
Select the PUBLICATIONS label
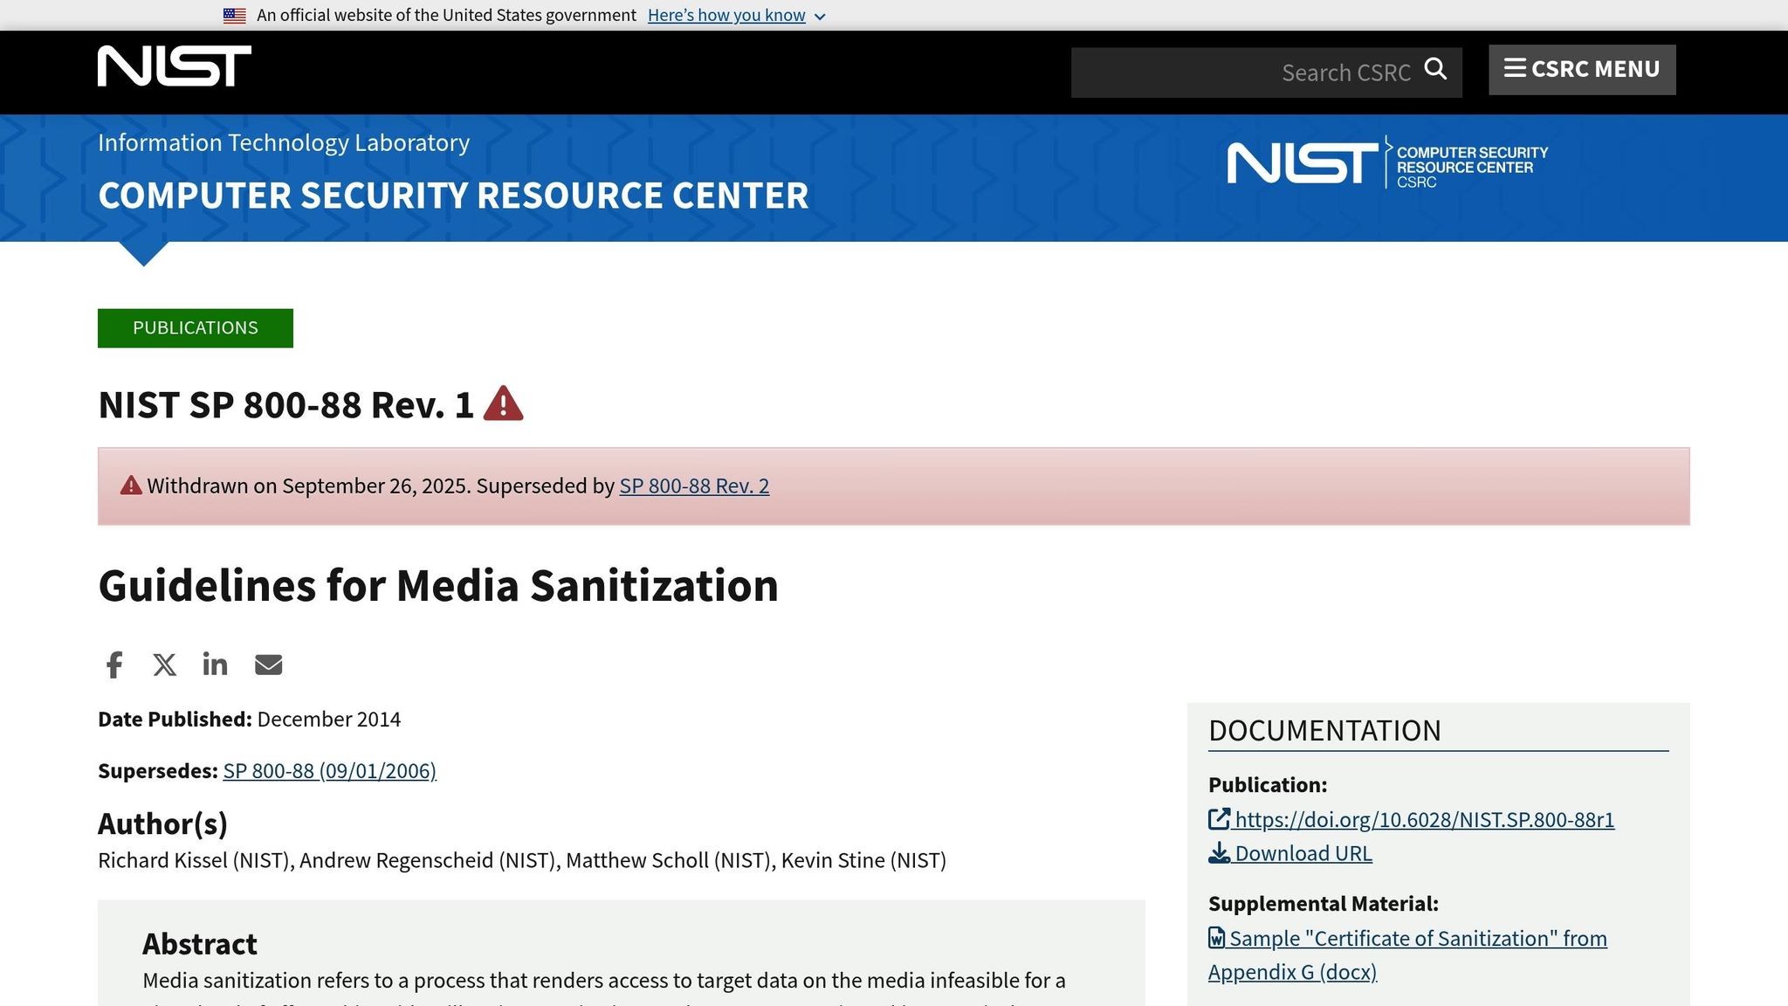[x=195, y=327]
